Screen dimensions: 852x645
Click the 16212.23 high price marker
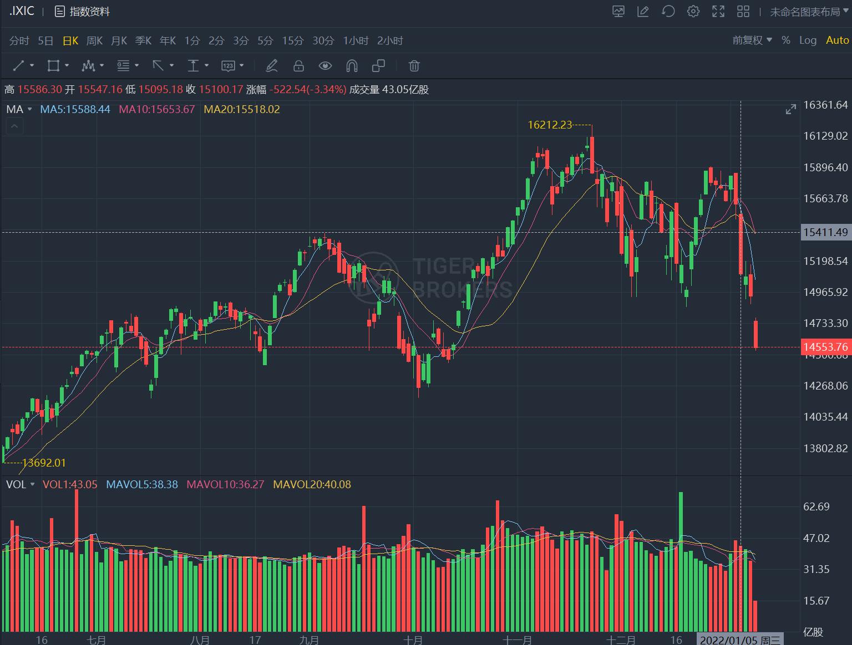[x=550, y=125]
